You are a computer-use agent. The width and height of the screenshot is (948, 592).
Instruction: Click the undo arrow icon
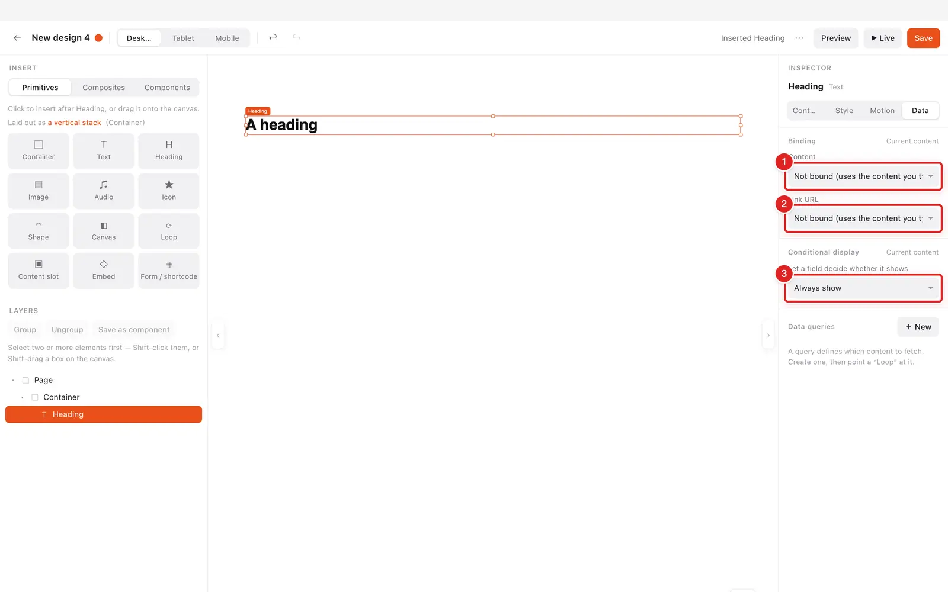pyautogui.click(x=273, y=37)
